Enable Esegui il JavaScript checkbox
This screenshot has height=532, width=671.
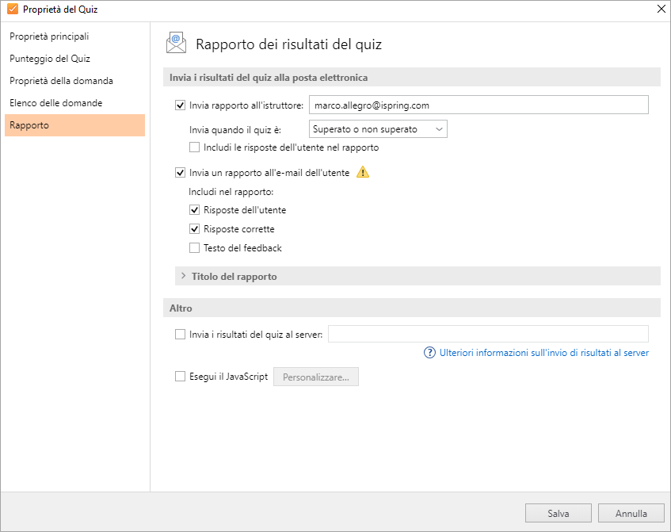(180, 377)
